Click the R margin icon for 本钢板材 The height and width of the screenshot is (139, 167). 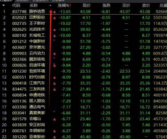coord(55,131)
